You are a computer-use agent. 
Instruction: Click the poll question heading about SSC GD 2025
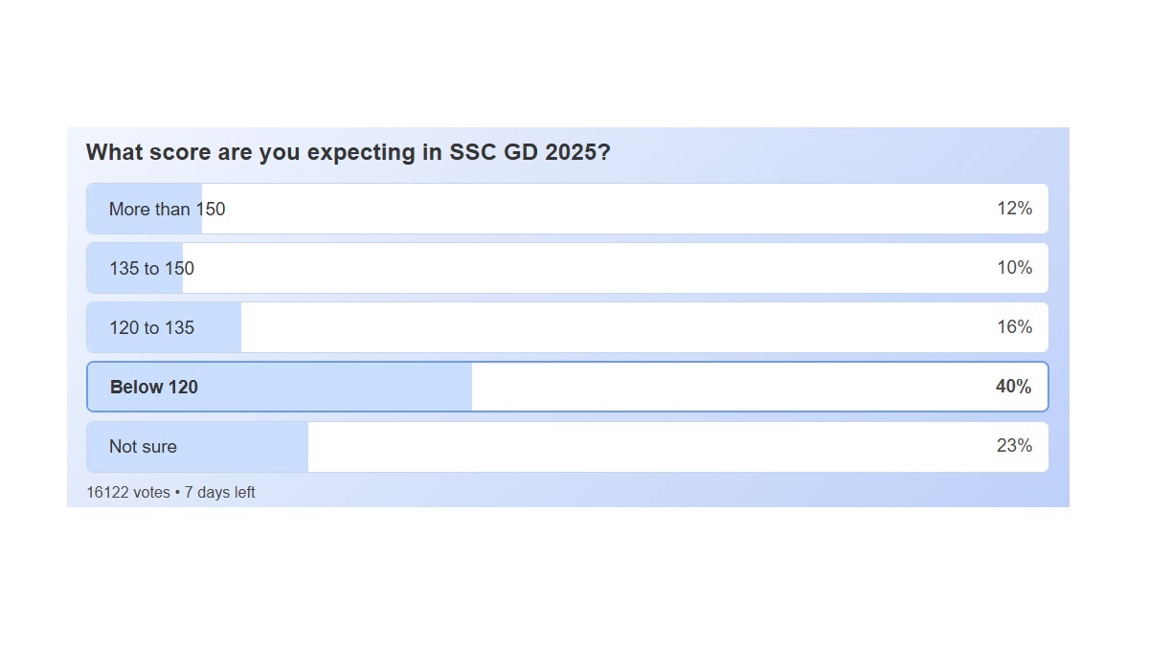pyautogui.click(x=348, y=152)
